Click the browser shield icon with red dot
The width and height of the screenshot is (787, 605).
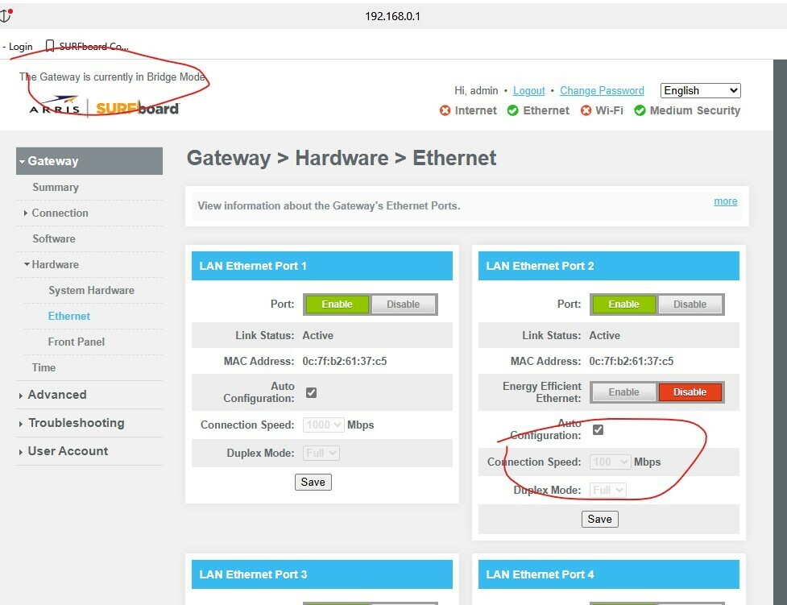pos(6,15)
